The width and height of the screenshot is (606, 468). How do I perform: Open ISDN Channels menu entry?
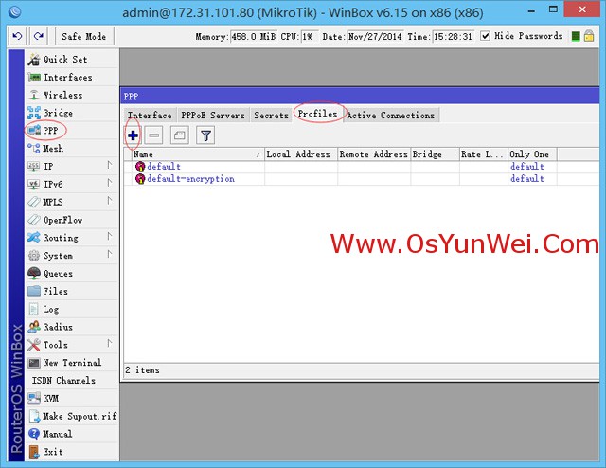[x=72, y=380]
